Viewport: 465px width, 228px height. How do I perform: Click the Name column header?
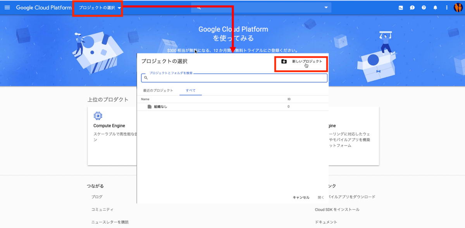145,99
